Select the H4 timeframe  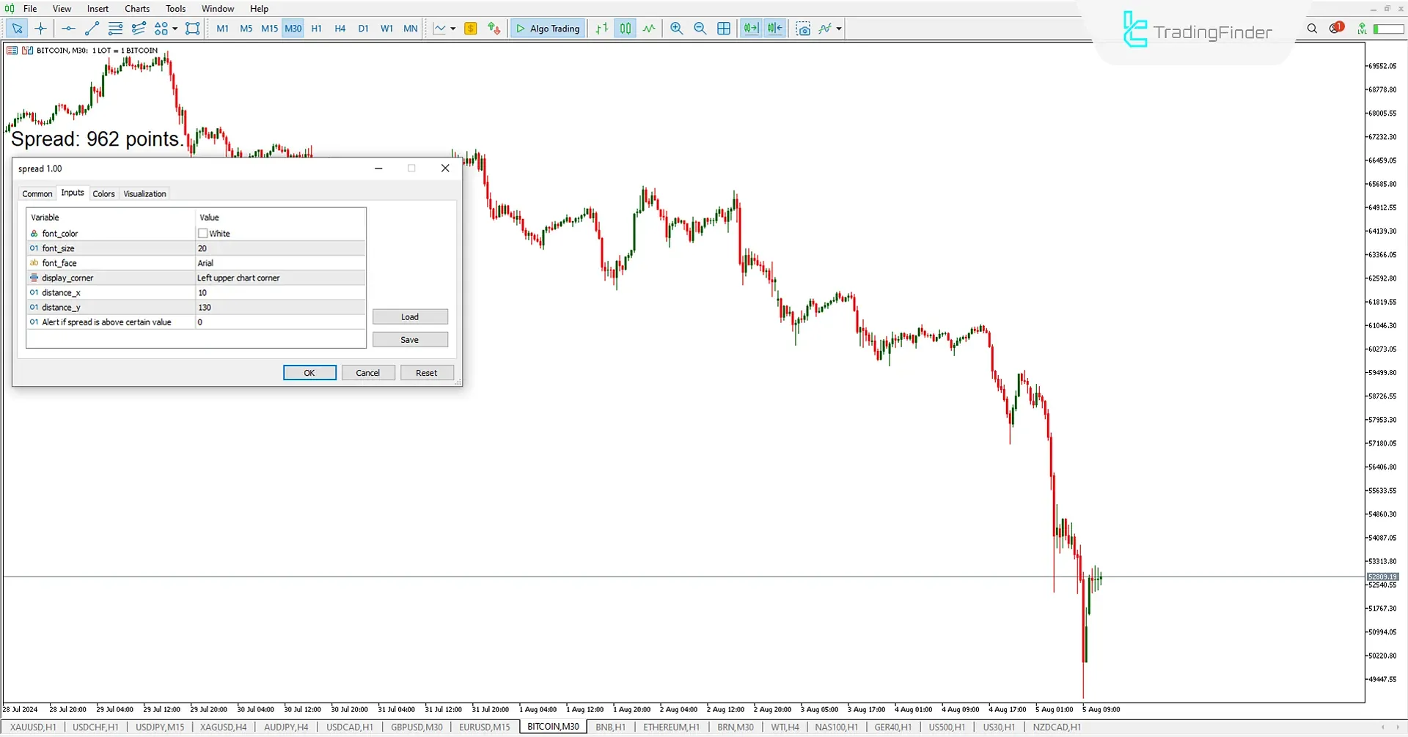coord(340,29)
